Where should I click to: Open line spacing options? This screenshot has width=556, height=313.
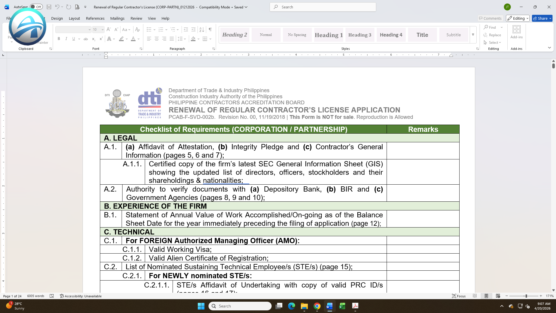pyautogui.click(x=182, y=39)
